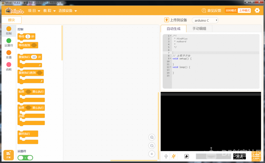265x163 pixels.
Task: Click the value 10 in repeat block
Action: (x=34, y=57)
